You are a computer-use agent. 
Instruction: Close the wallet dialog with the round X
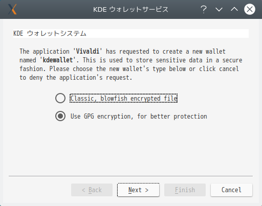pyautogui.click(x=250, y=9)
